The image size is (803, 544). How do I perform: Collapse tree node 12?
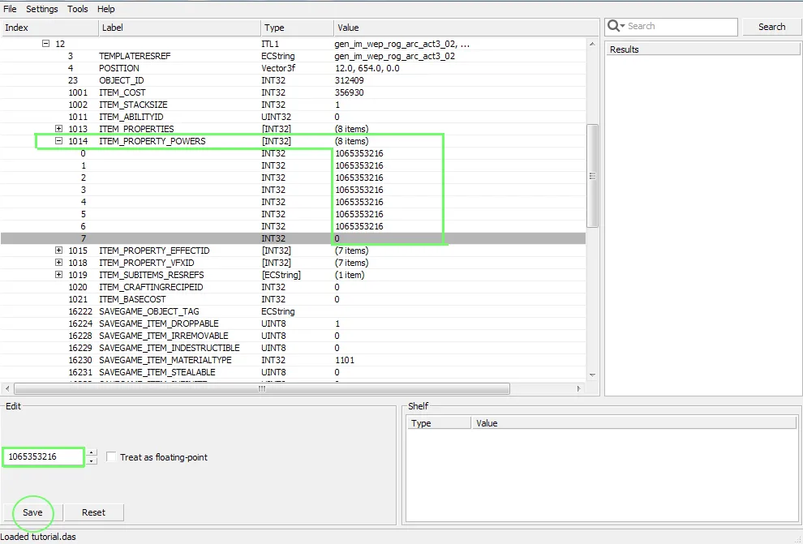pyautogui.click(x=45, y=44)
